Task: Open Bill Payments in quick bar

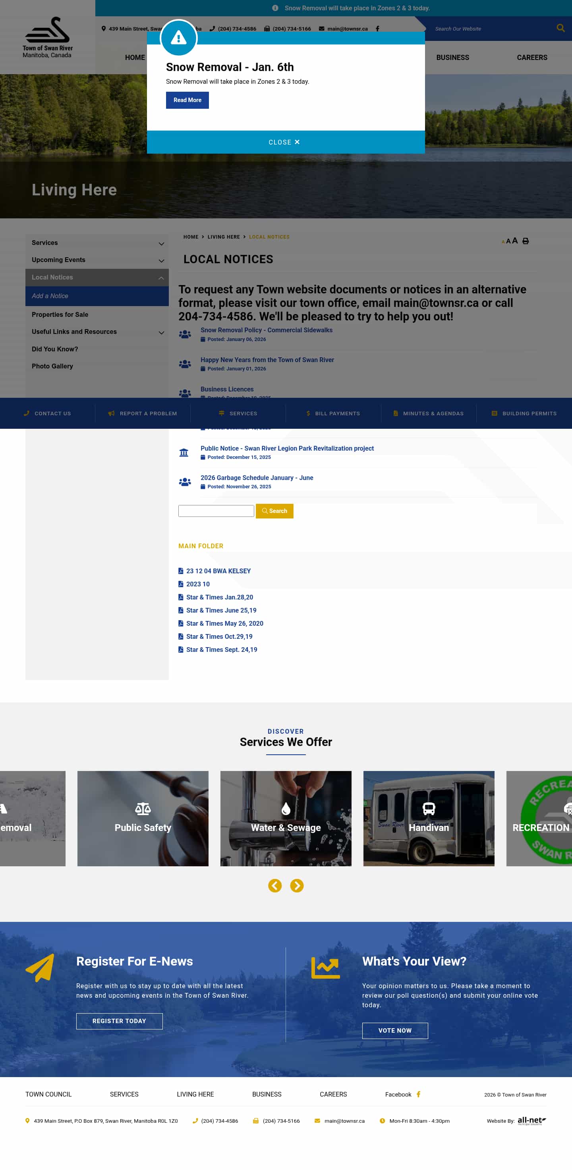Action: (333, 413)
